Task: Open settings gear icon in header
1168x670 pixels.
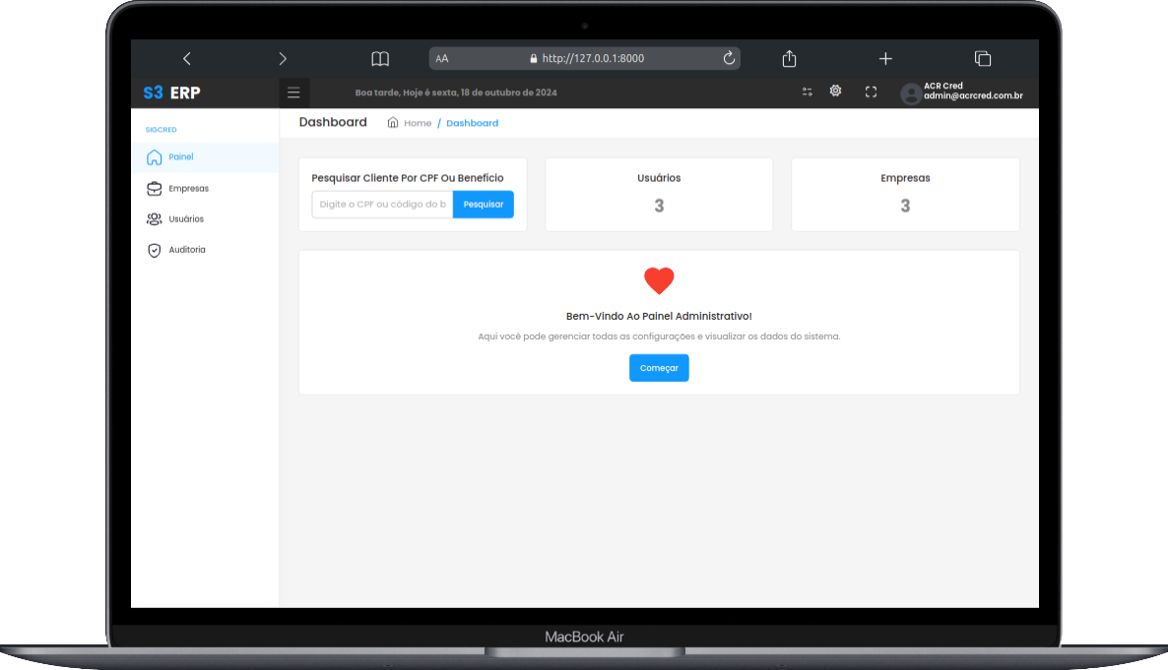Action: (x=836, y=91)
